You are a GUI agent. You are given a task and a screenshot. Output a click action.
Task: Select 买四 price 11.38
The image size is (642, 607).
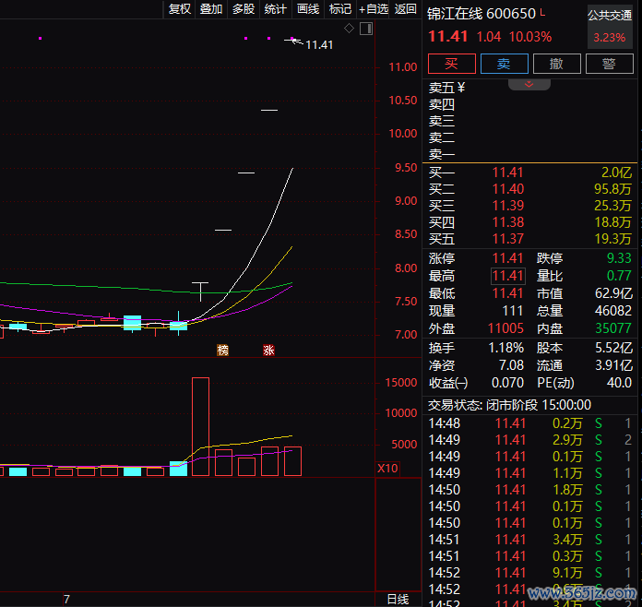tap(507, 222)
